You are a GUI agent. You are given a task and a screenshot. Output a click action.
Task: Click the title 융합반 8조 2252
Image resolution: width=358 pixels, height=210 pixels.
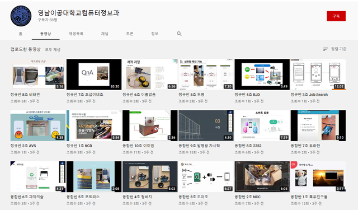[248, 146]
